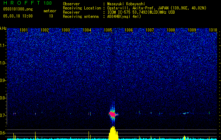Viewport: 221px width, 140px height.
Task: Click the faint curved echo near 1309
Action: 186,113
